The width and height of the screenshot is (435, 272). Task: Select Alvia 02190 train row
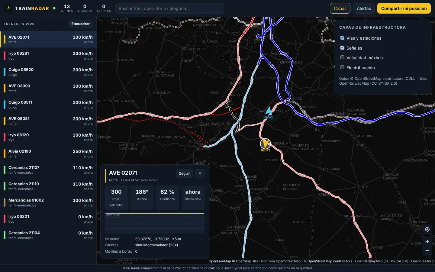click(x=48, y=154)
